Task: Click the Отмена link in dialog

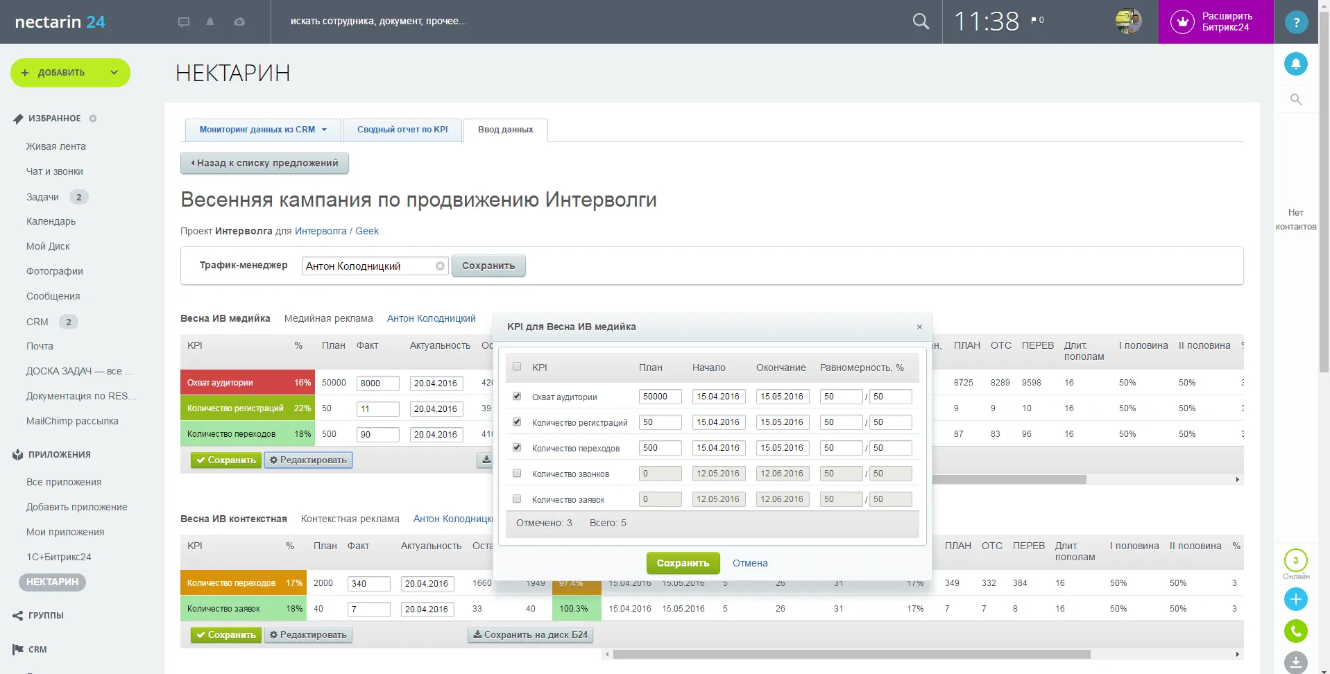Action: pos(750,563)
